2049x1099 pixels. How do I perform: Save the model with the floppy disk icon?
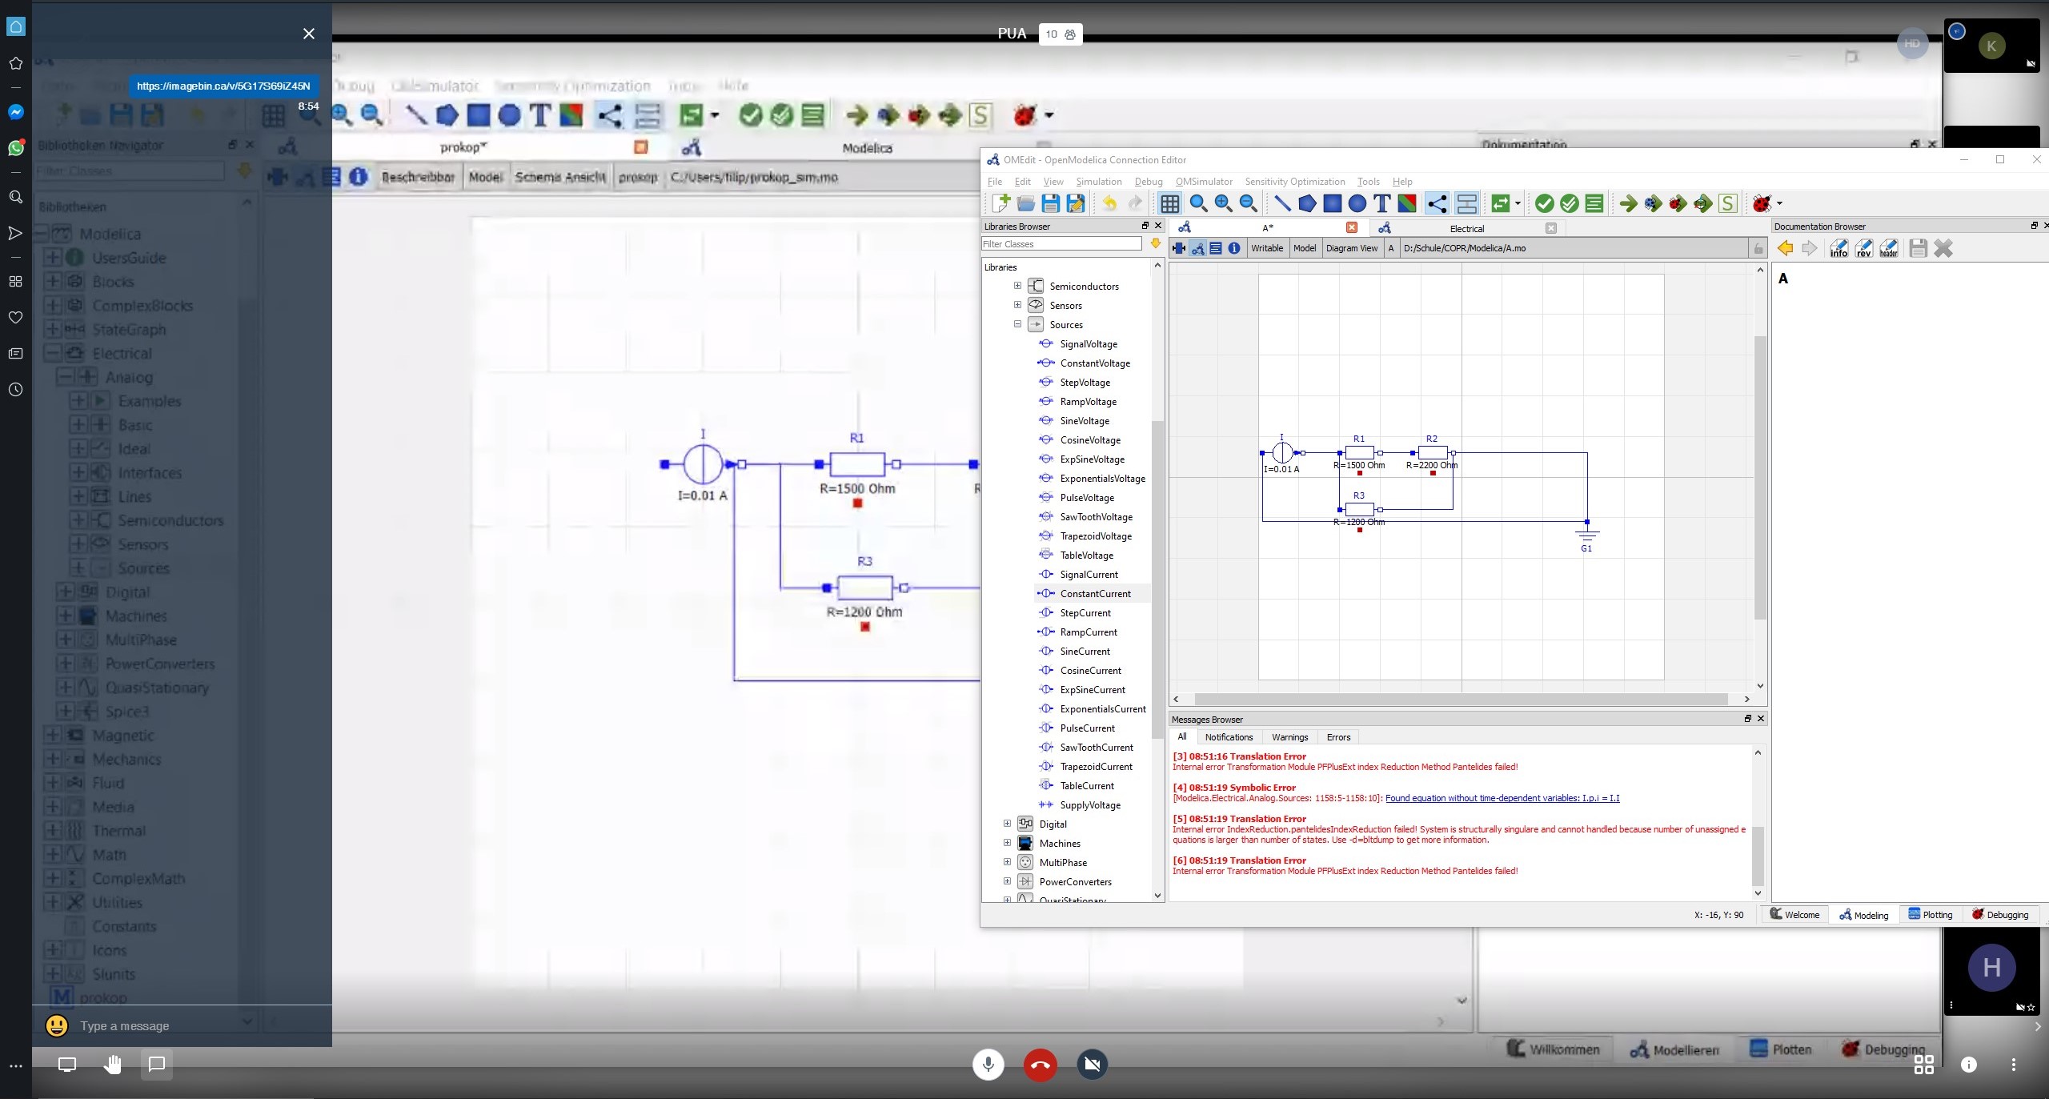[1051, 203]
